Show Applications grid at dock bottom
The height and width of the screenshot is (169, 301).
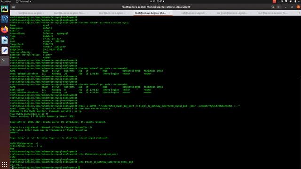point(5,164)
